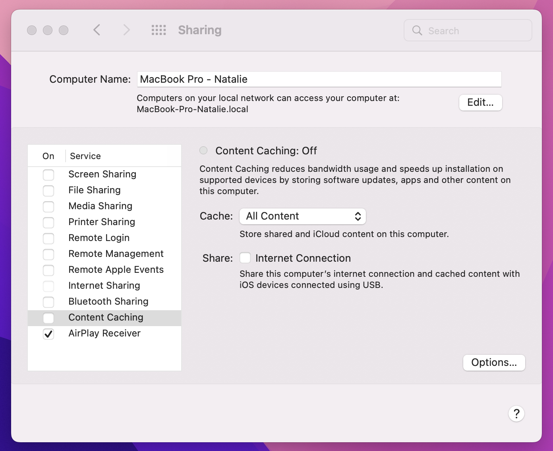553x451 pixels.
Task: Enable Screen Sharing checkbox
Action: (x=48, y=175)
